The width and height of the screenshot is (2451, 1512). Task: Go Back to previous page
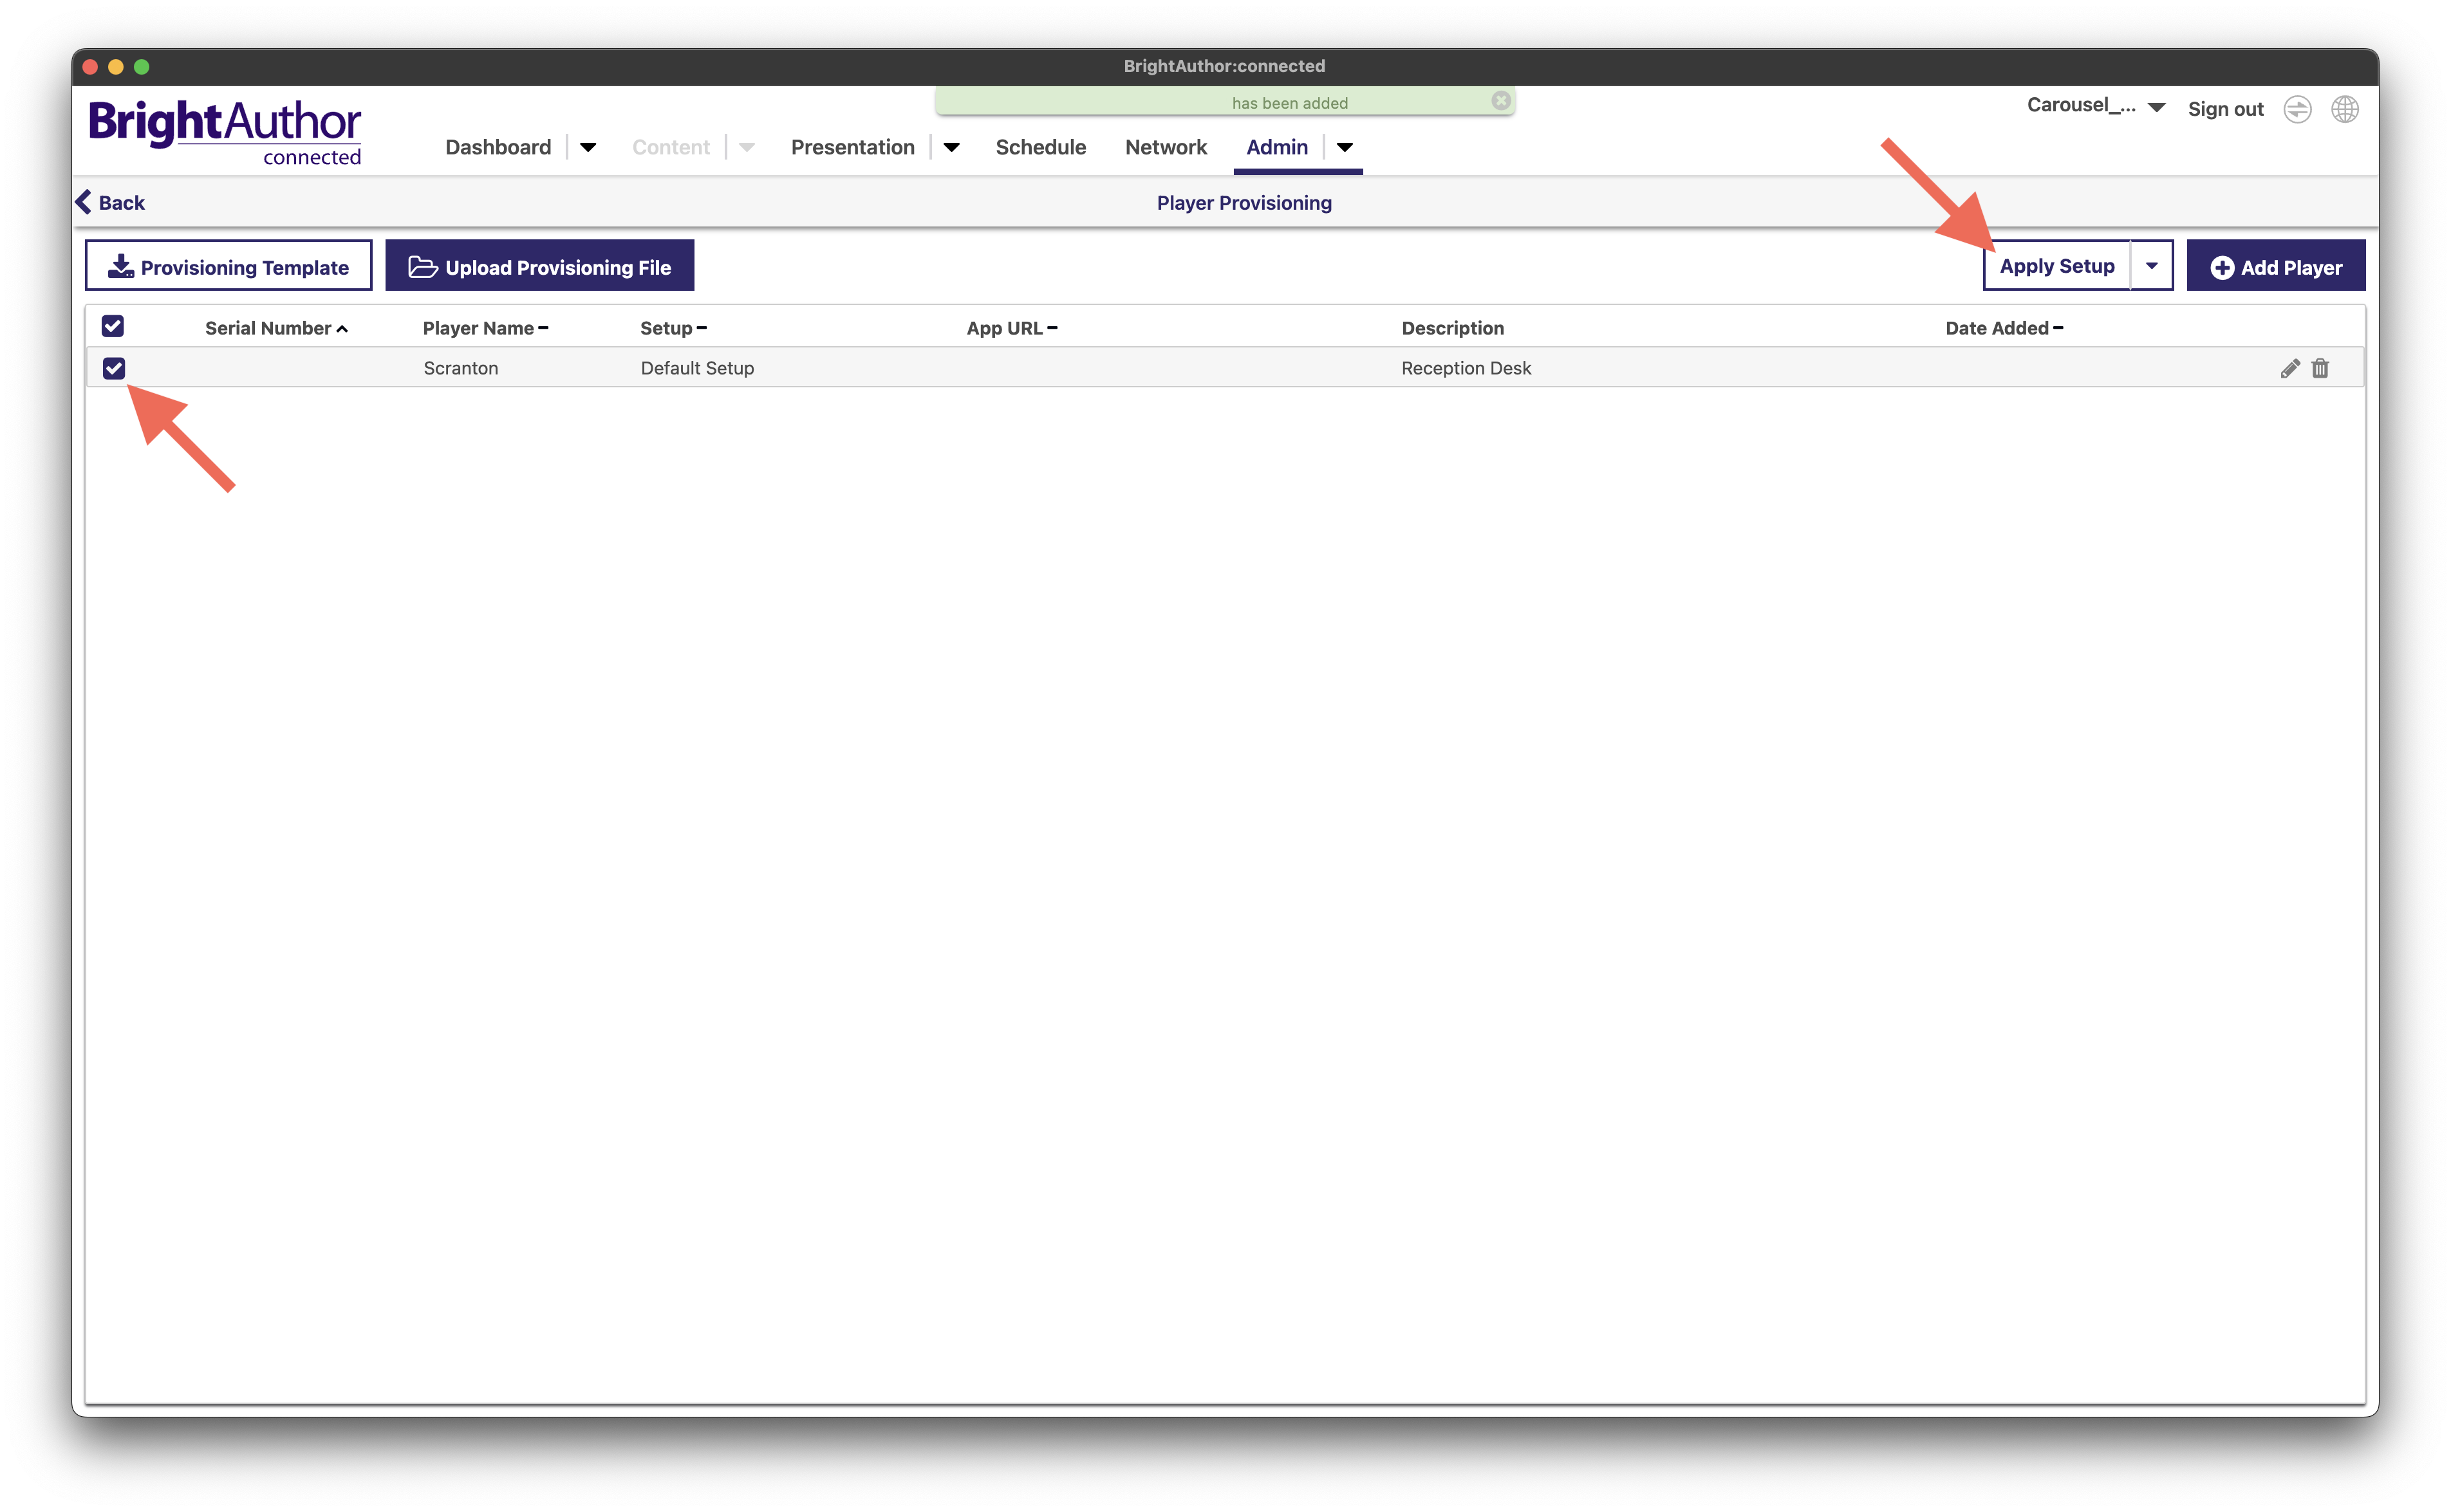[111, 203]
